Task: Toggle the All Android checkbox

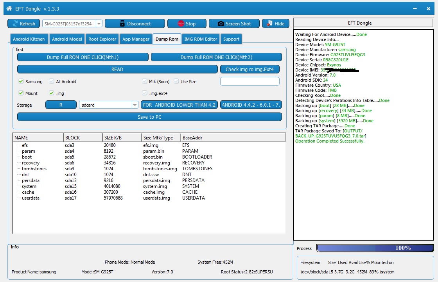Action: pyautogui.click(x=51, y=81)
